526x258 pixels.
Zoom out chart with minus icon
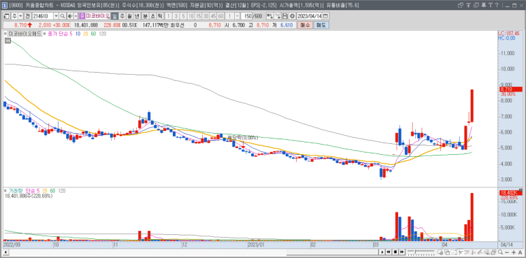(x=506, y=252)
